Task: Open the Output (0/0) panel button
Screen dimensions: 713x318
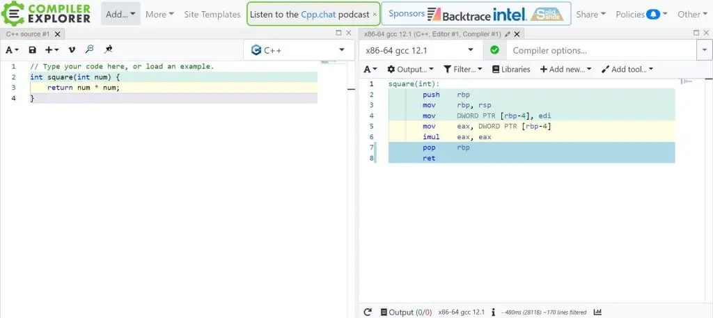Action: (x=406, y=312)
